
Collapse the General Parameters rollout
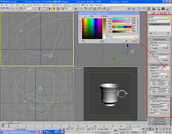[x=159, y=39]
